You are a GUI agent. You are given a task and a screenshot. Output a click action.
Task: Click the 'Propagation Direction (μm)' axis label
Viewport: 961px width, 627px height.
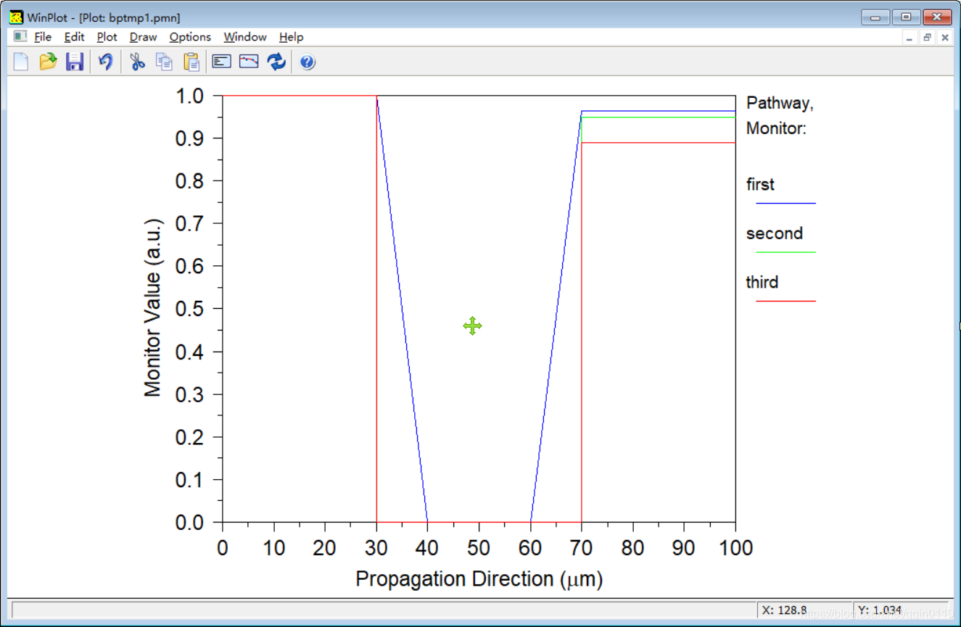479,579
